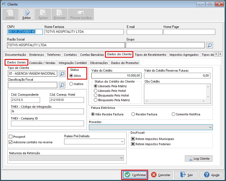Click the Excluir toolbar icon
The width and height of the screenshot is (226, 181).
point(43,14)
